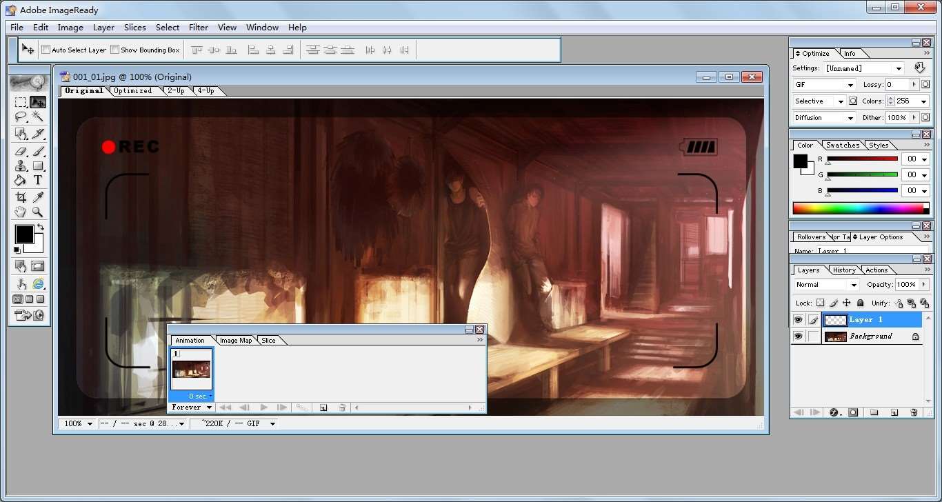The width and height of the screenshot is (942, 502).
Task: Toggle lock image pixels brush icon
Action: tap(834, 303)
